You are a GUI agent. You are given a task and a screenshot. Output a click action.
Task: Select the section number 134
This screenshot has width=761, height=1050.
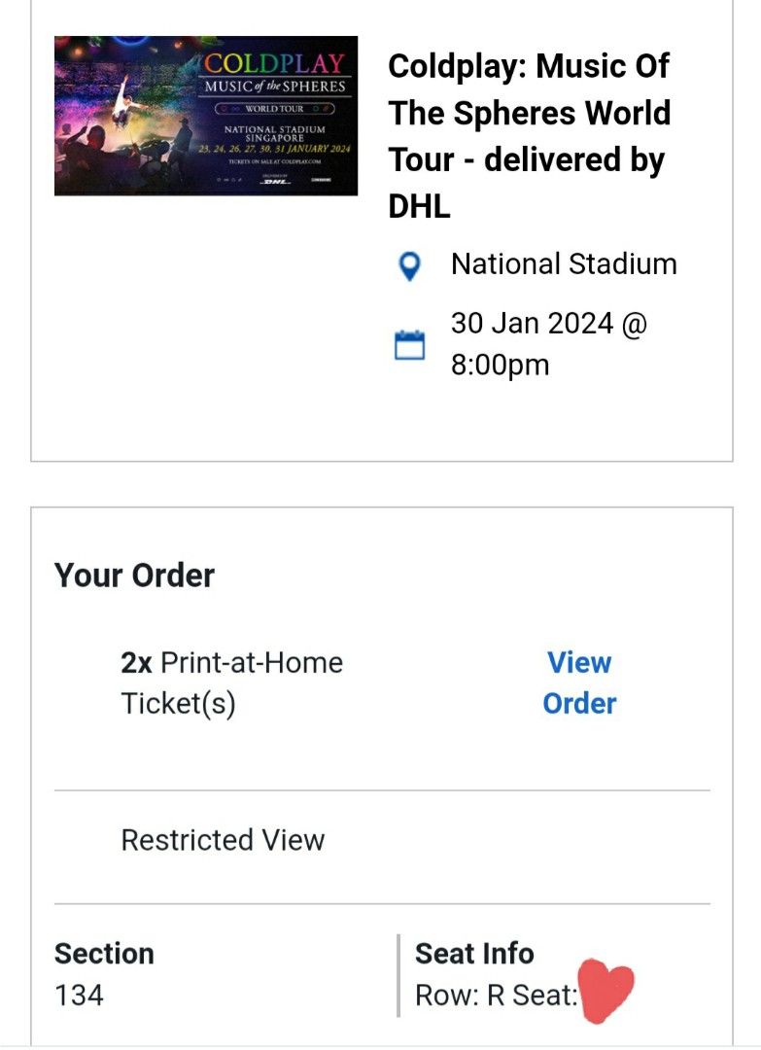(79, 996)
